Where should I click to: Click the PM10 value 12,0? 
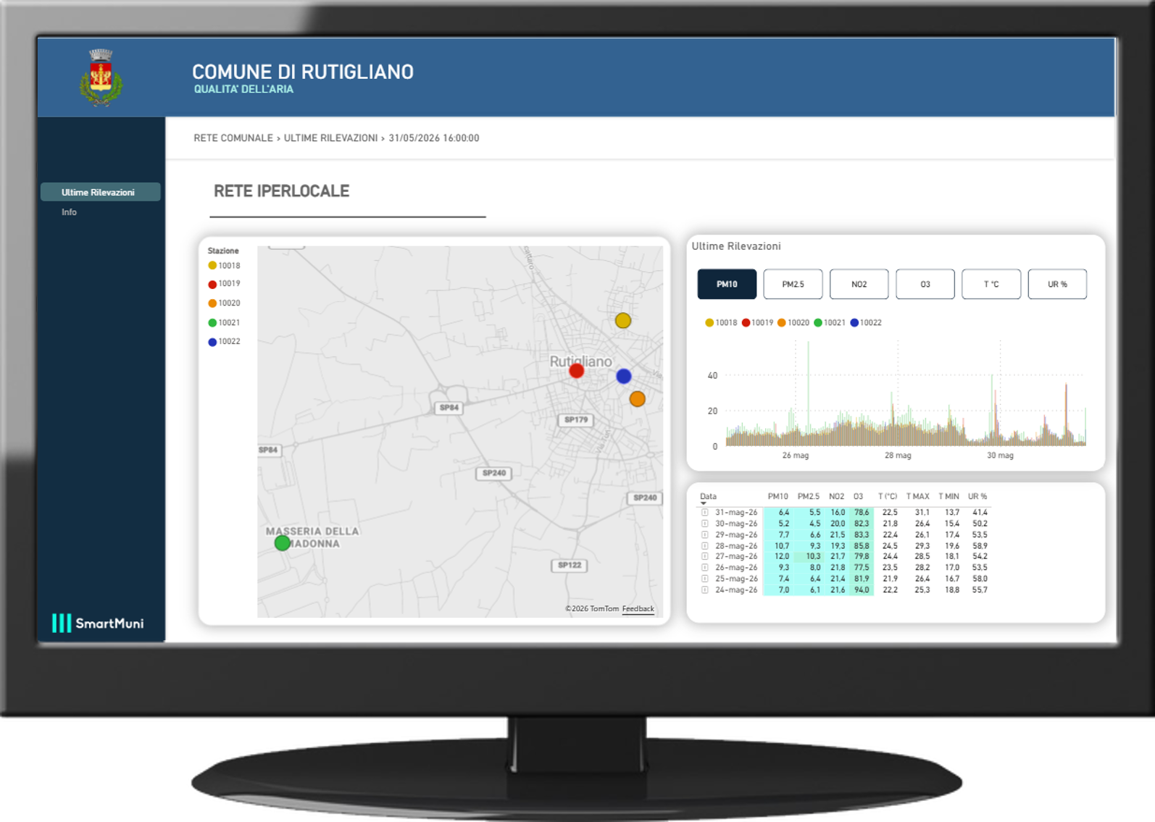tap(782, 556)
